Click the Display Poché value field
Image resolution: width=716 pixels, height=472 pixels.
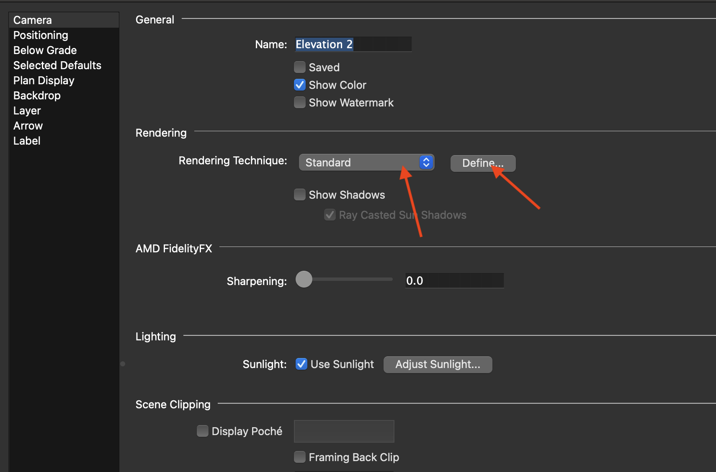pos(344,431)
